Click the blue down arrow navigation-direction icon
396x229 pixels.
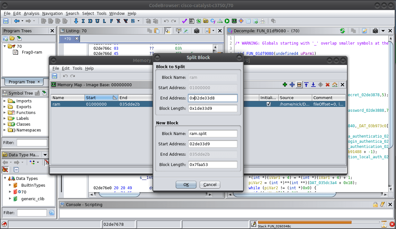click(76, 21)
